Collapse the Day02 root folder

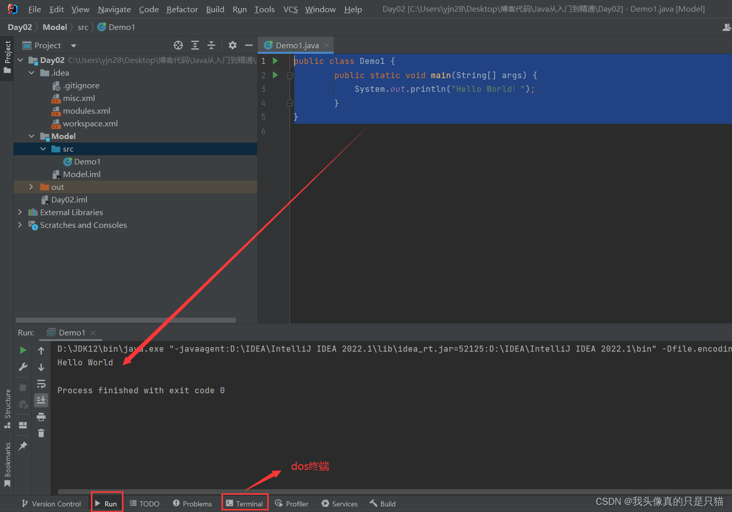pos(20,60)
